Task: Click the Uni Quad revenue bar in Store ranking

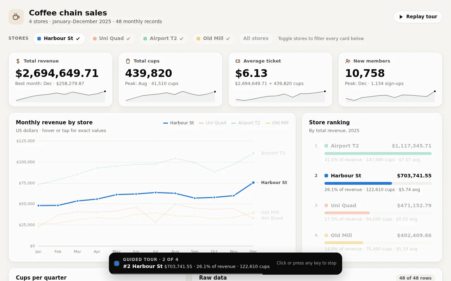Action: (347, 213)
